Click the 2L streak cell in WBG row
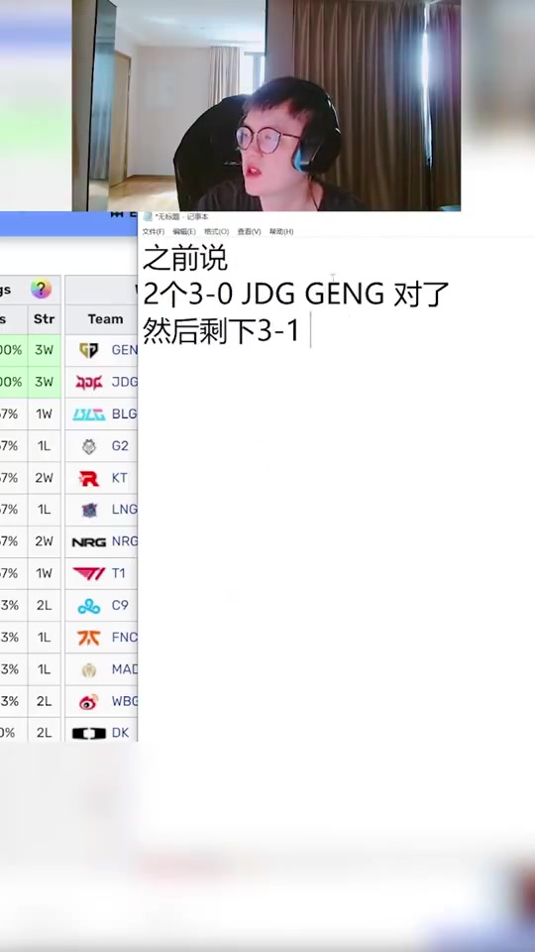 click(45, 701)
